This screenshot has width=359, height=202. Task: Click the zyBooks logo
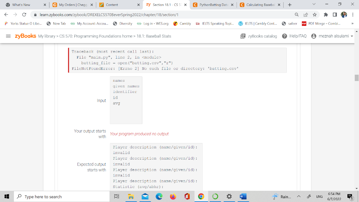tap(25, 36)
